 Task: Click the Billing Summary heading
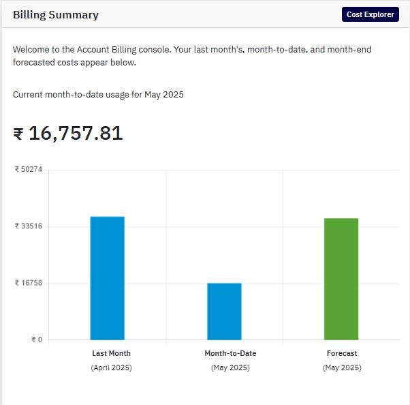point(56,15)
